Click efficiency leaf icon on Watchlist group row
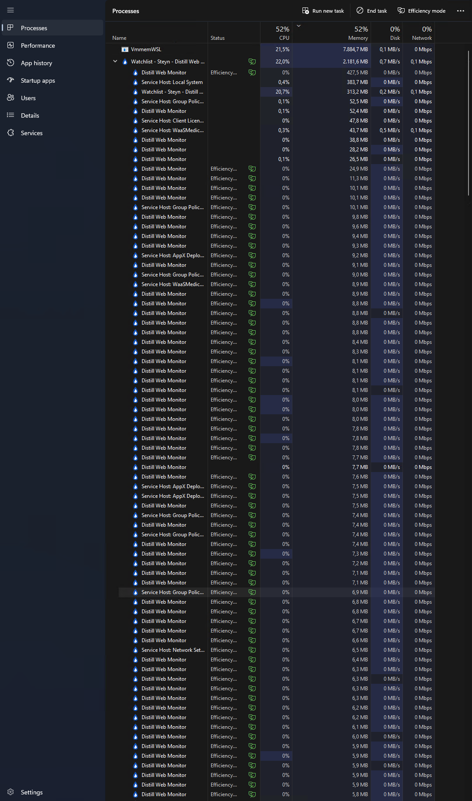Screen dimensions: 472x801 click(252, 62)
